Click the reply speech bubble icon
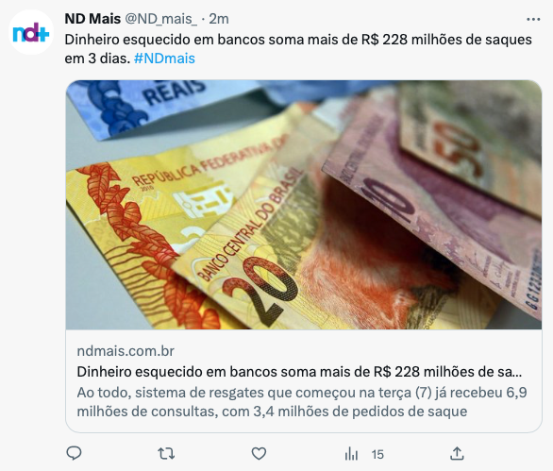The width and height of the screenshot is (553, 471). tap(74, 453)
